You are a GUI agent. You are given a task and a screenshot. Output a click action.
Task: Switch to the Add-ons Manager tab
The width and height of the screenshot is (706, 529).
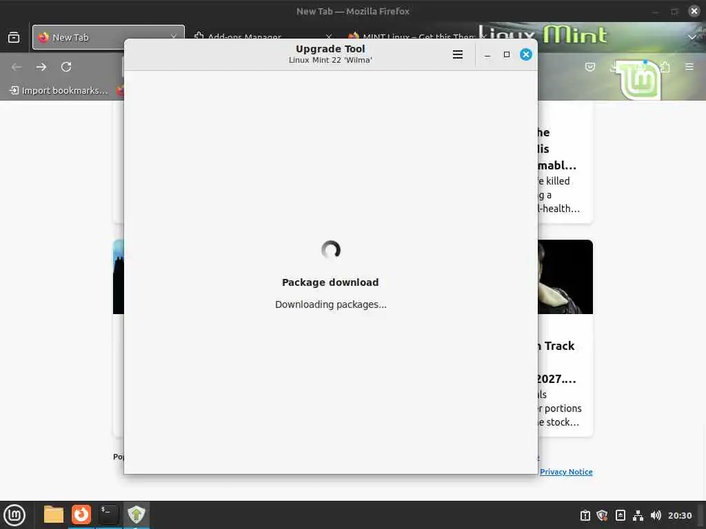coord(245,37)
